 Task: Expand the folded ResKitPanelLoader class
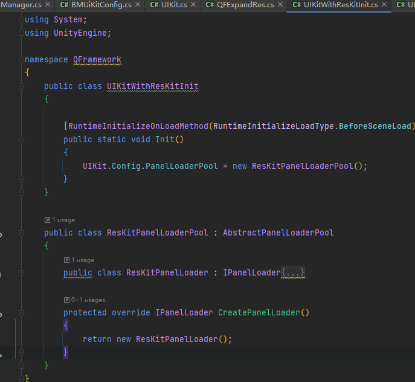(x=21, y=272)
